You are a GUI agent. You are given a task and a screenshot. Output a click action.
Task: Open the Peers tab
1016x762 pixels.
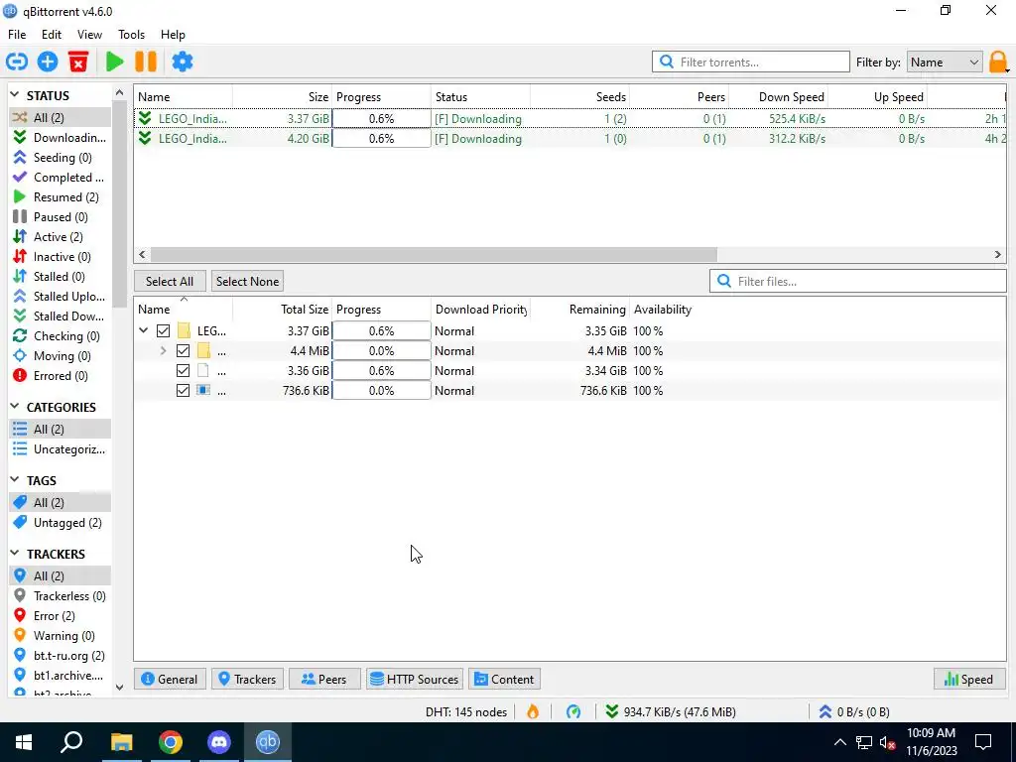(x=324, y=679)
